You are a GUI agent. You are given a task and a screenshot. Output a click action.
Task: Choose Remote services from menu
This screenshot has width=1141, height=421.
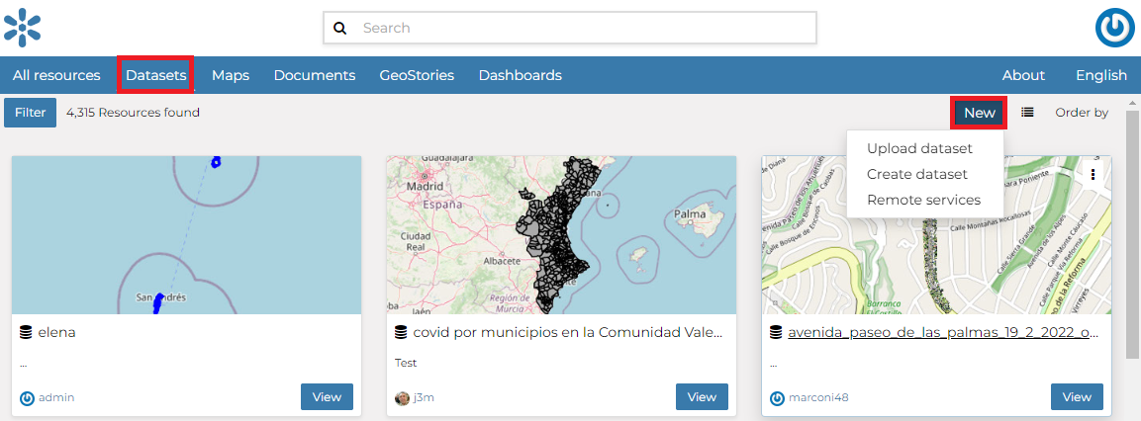[x=925, y=200]
